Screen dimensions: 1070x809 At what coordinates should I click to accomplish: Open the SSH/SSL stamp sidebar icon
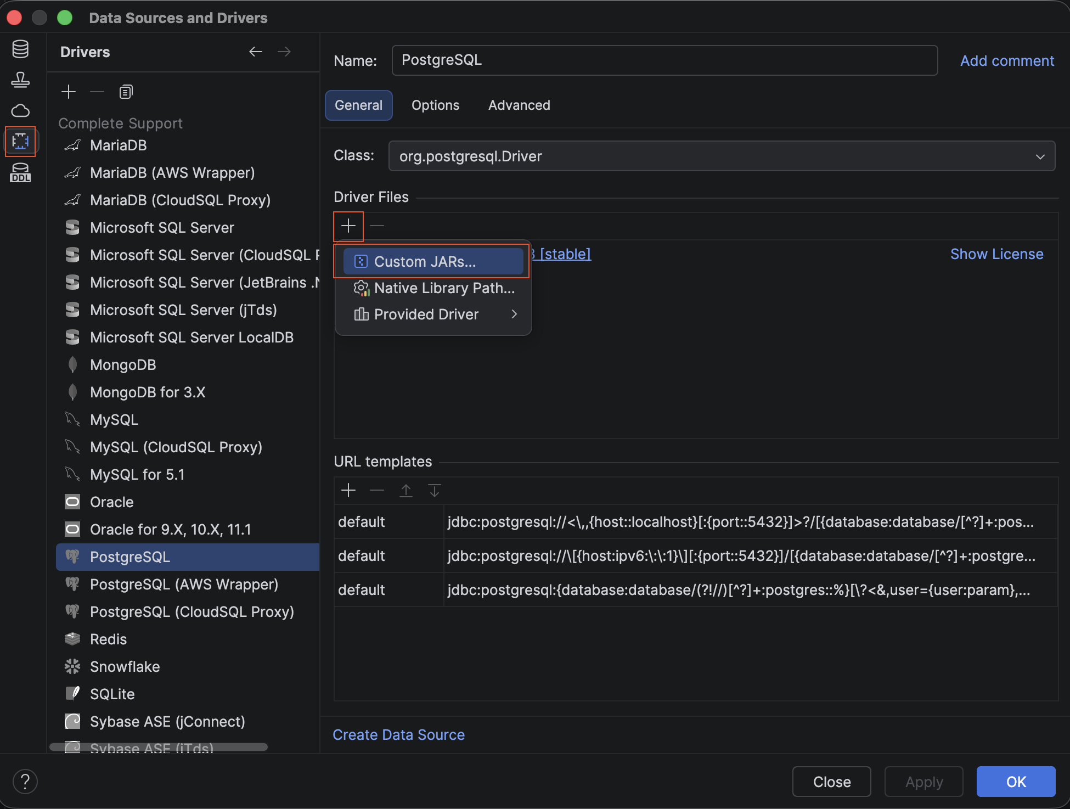click(20, 80)
